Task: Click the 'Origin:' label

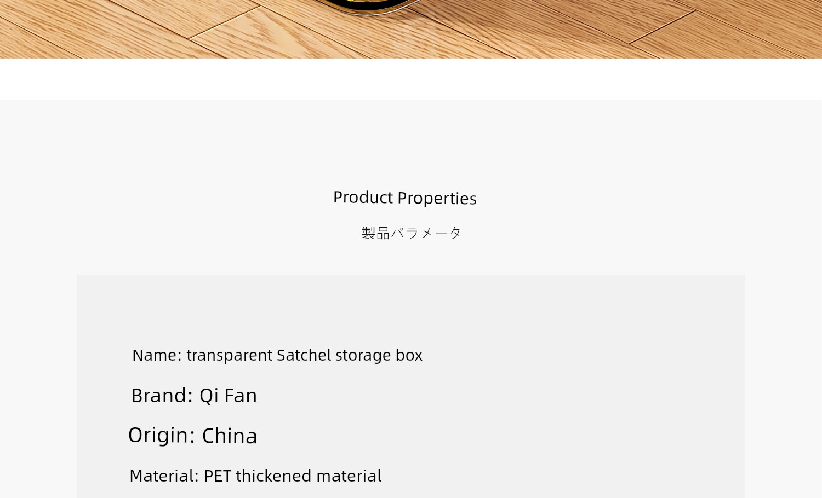Action: [x=161, y=435]
